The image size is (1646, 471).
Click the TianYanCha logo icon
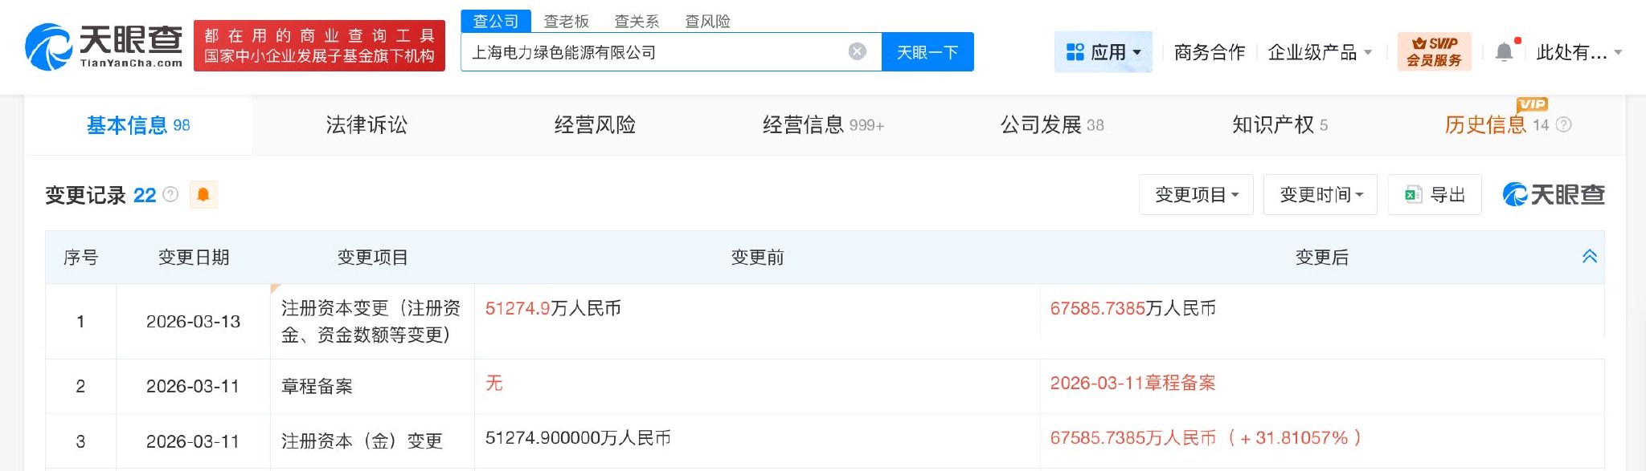pos(50,47)
